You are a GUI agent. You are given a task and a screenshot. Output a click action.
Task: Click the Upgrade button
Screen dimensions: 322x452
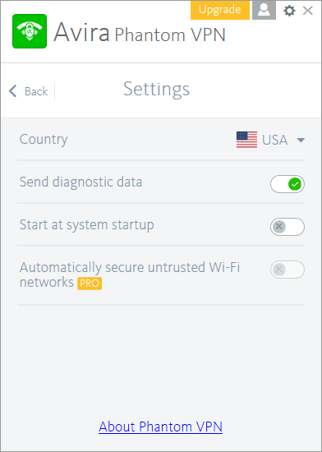[220, 10]
